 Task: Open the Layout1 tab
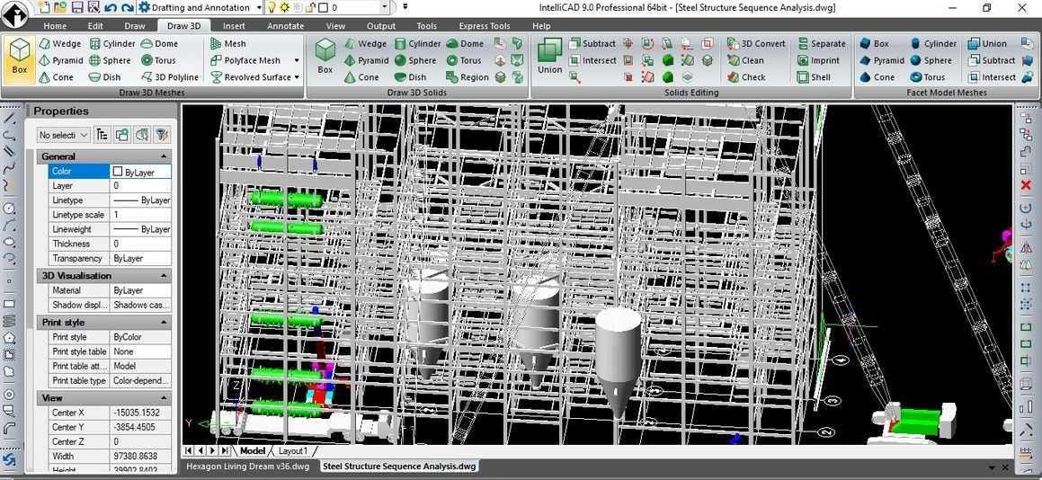pyautogui.click(x=292, y=450)
